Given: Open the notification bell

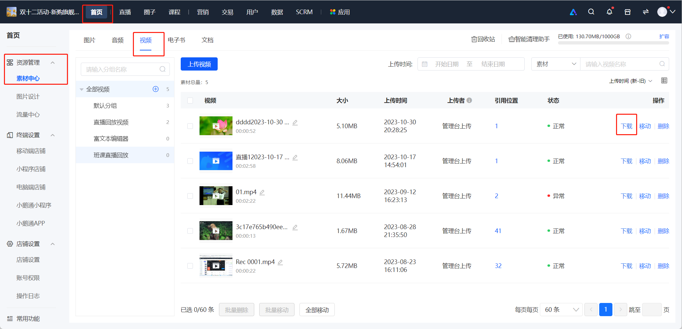Looking at the screenshot, I should 609,12.
